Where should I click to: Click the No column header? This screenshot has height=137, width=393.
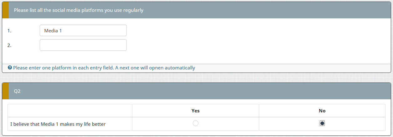coord(322,111)
